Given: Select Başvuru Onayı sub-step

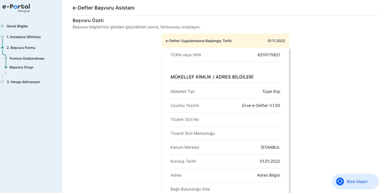Looking at the screenshot, I should coord(22,67).
